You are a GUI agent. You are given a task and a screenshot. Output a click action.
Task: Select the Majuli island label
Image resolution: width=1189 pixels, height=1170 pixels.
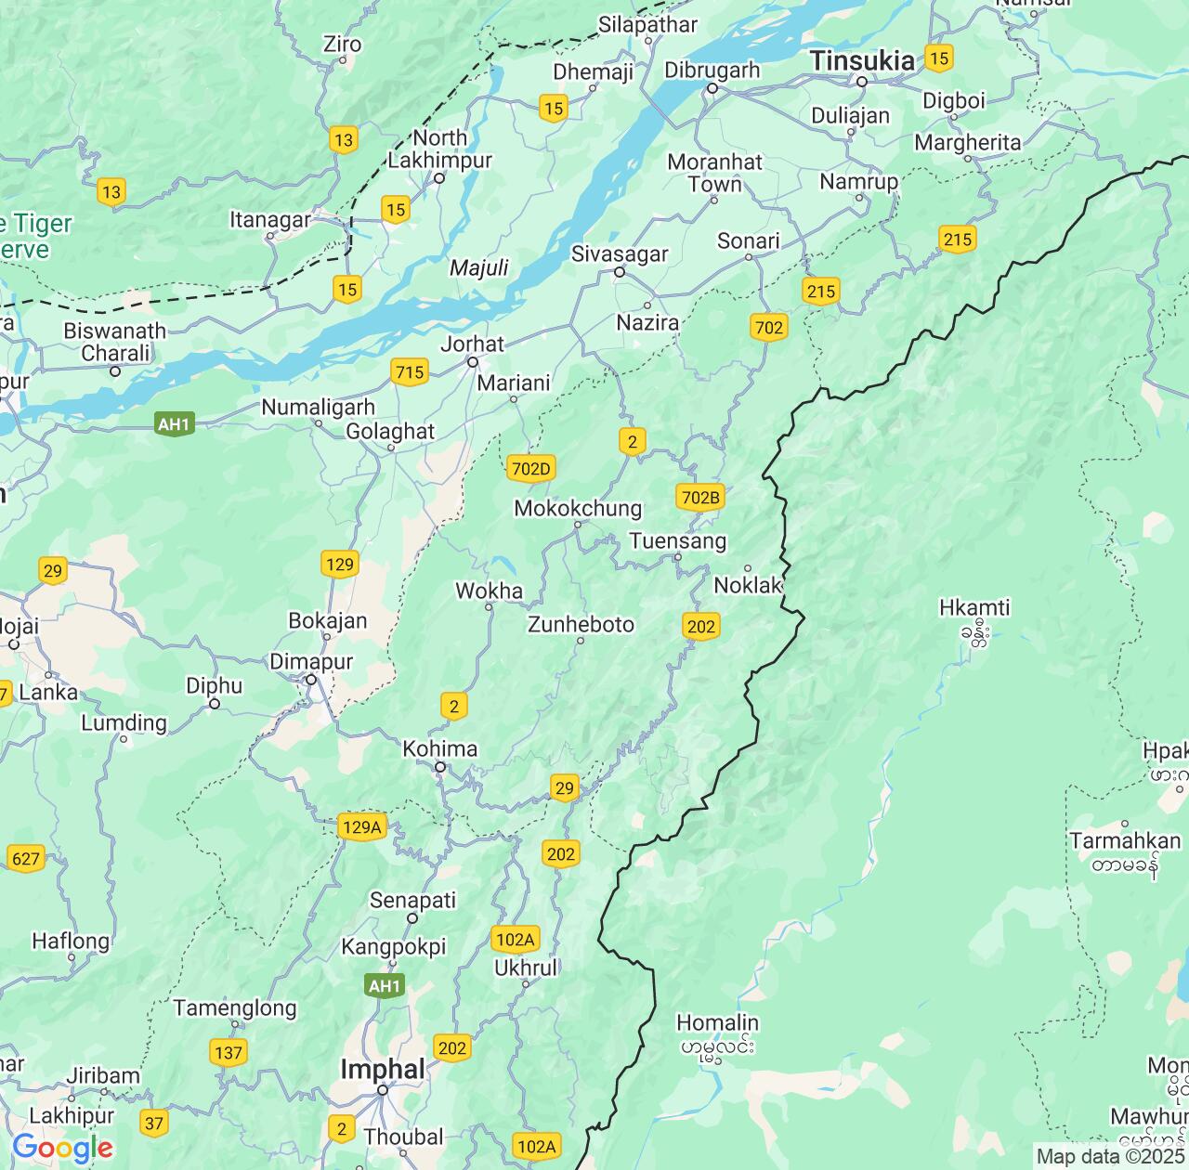478,268
